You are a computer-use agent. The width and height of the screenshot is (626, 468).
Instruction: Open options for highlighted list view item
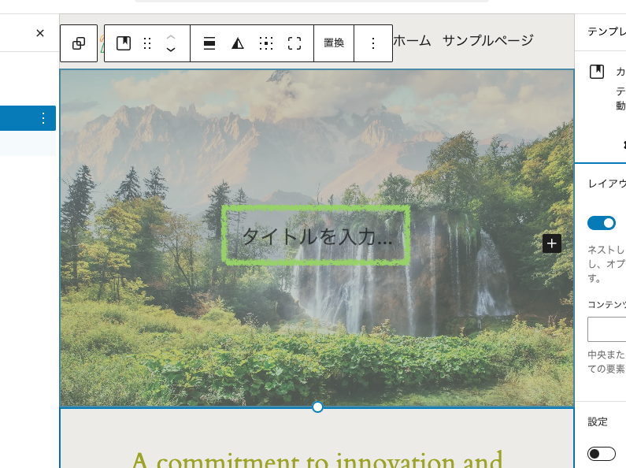43,118
